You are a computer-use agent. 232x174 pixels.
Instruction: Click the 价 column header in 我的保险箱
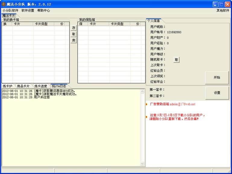click(136, 24)
